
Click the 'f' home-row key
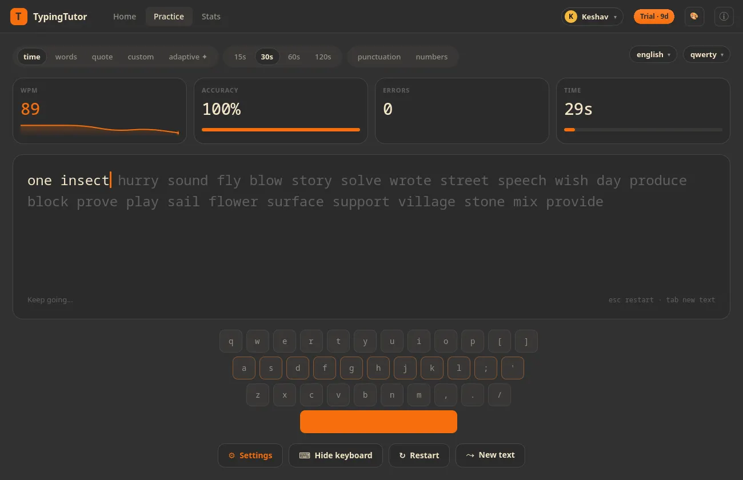pyautogui.click(x=325, y=368)
